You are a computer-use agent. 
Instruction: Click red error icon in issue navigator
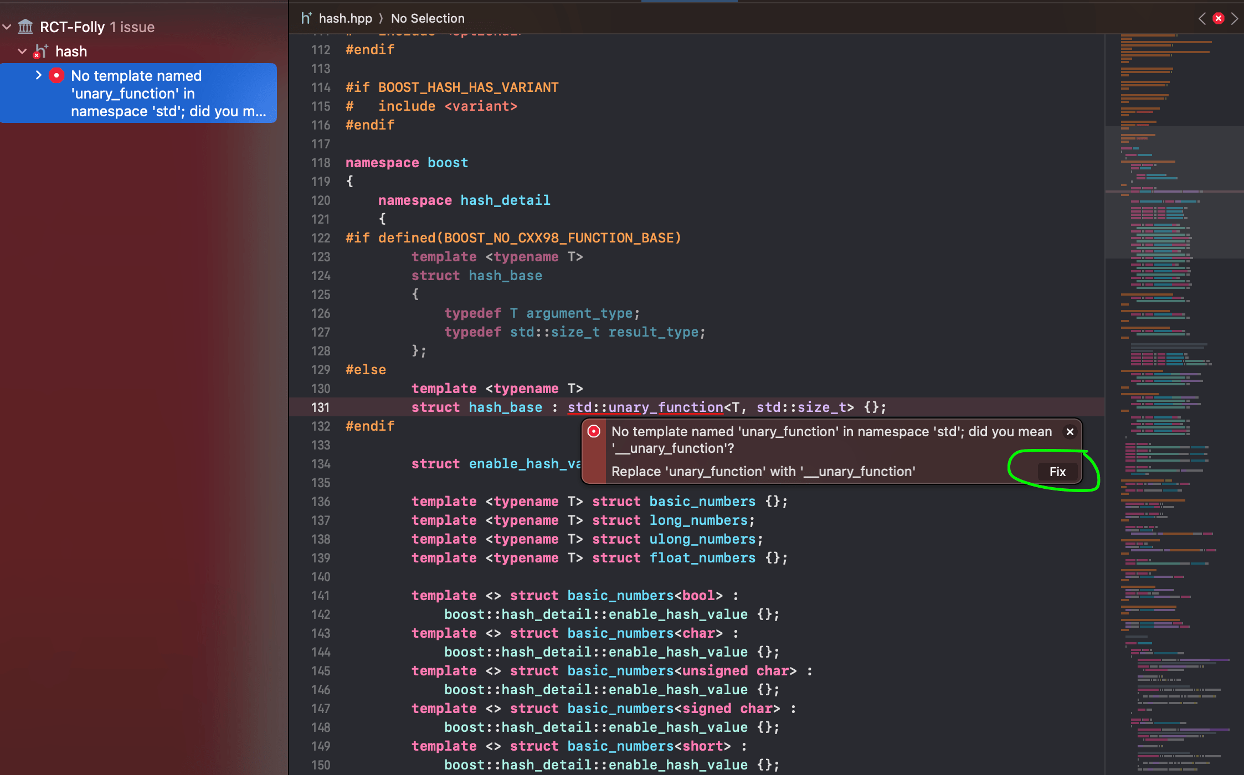coord(56,75)
